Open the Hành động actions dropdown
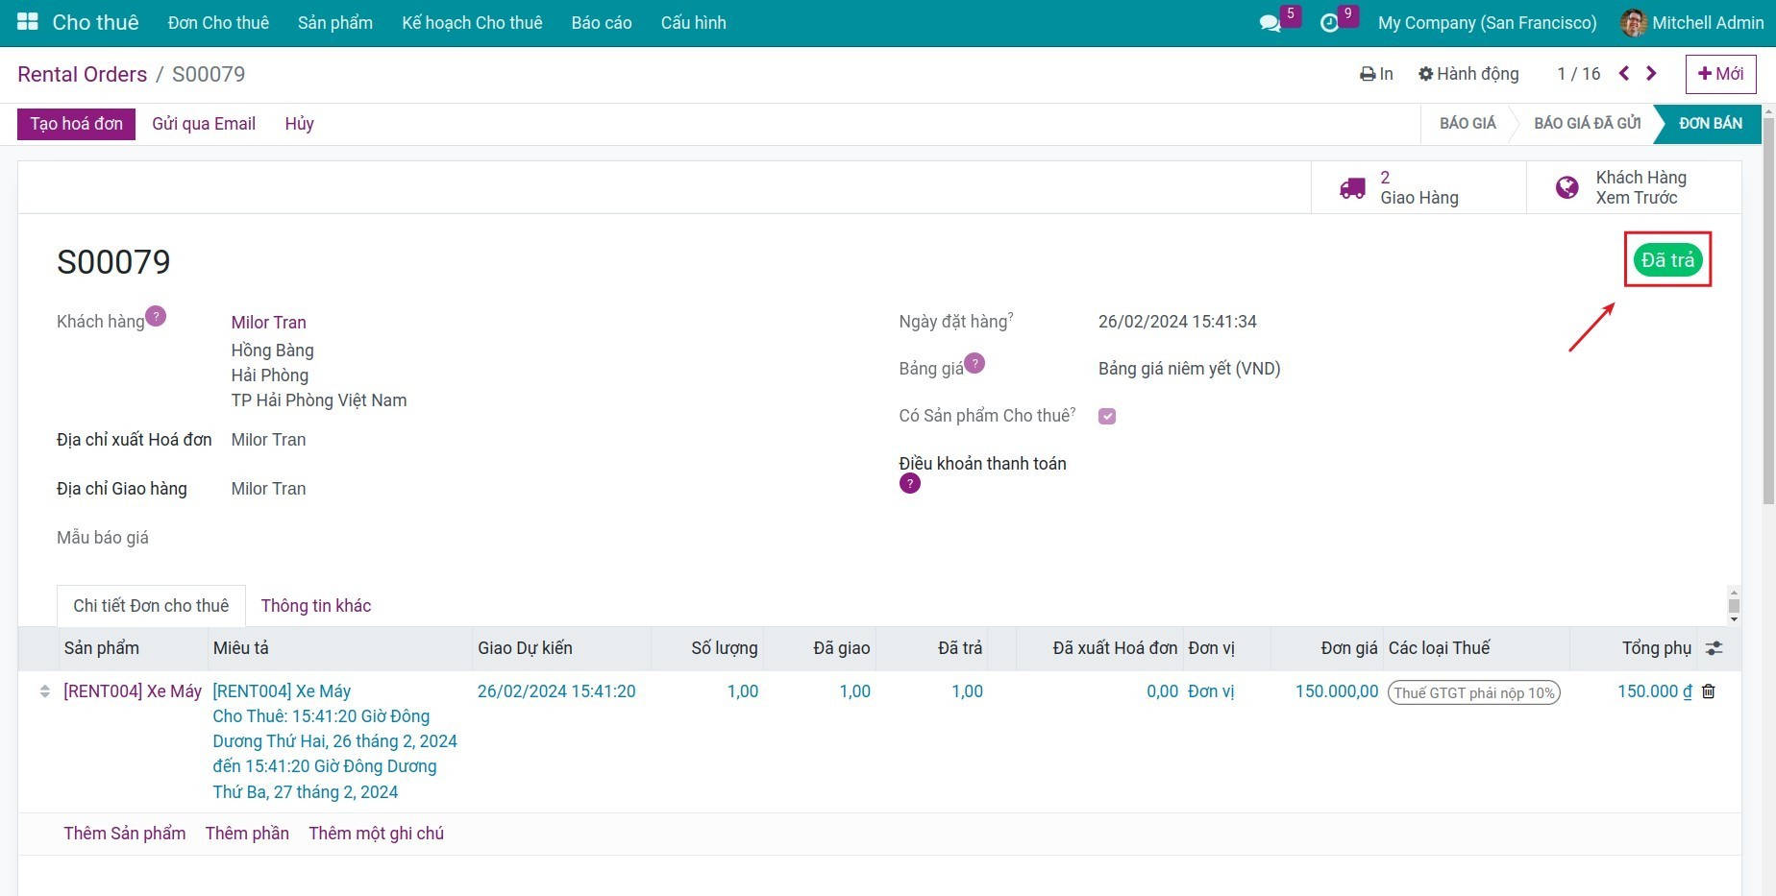1776x896 pixels. click(x=1468, y=74)
